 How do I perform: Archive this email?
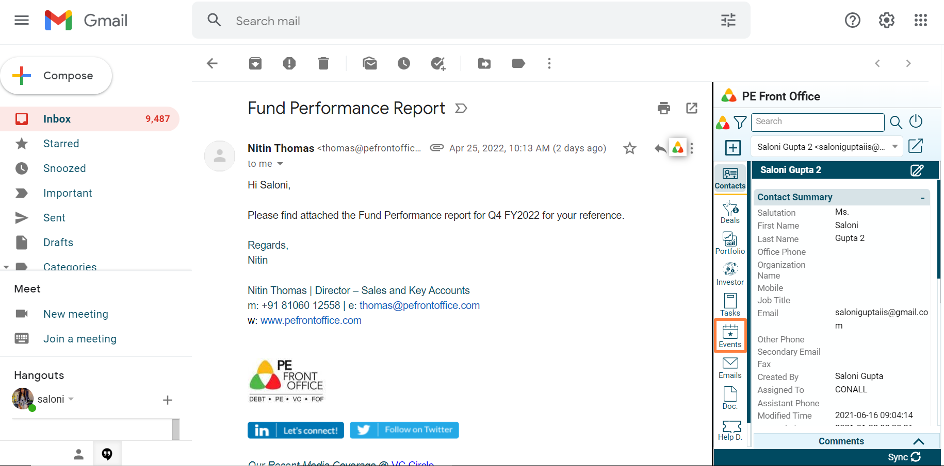point(255,63)
